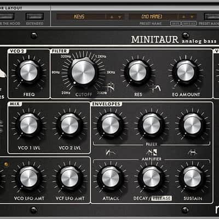
Task: Click the yellow LFO indicator LED
Action: pos(6,164)
